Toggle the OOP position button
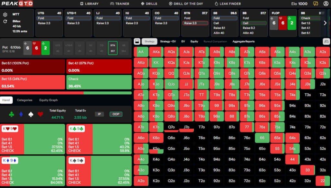This screenshot has height=188, width=331. click(x=116, y=114)
